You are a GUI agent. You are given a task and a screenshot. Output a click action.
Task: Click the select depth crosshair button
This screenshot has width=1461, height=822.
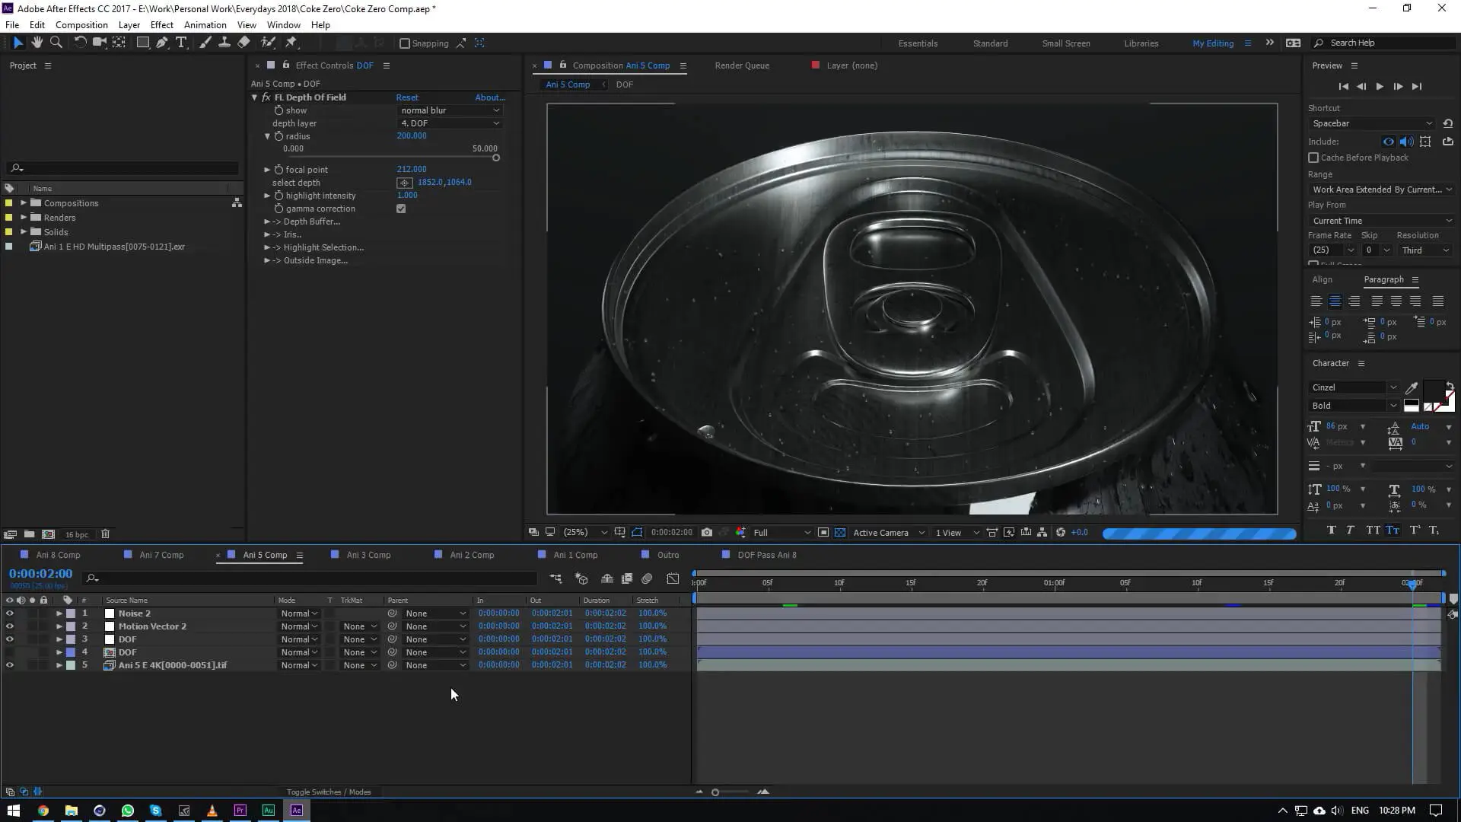[405, 183]
